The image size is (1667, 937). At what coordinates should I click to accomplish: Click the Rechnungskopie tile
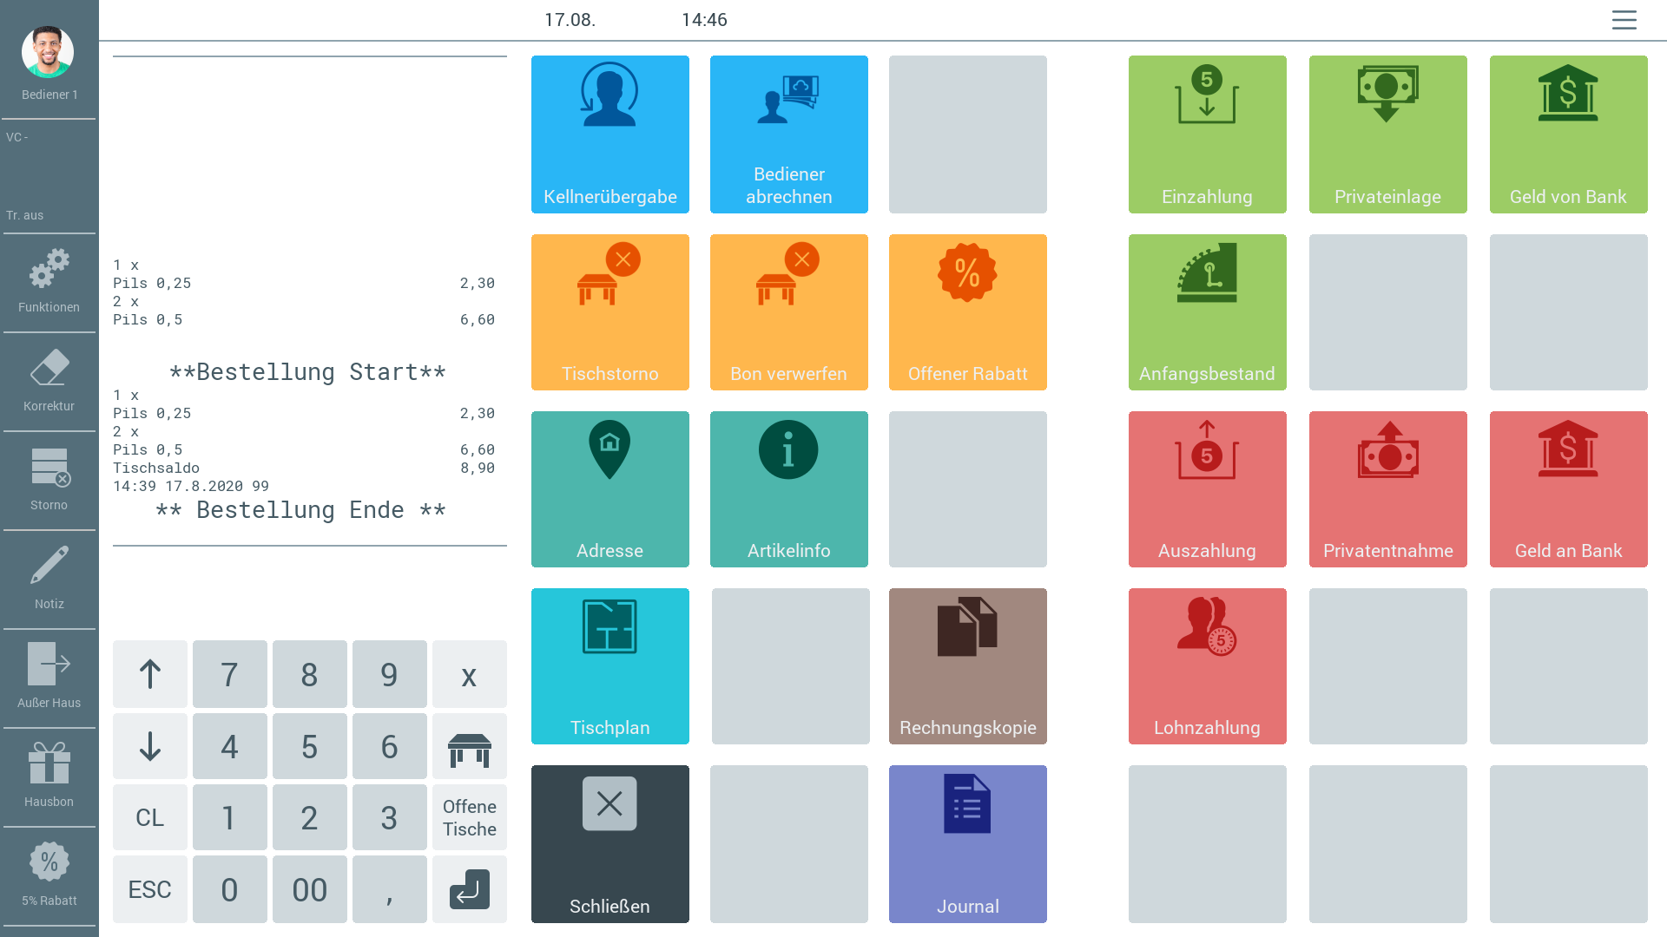[x=967, y=666]
